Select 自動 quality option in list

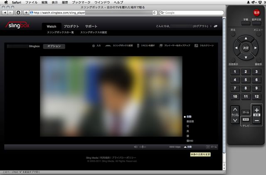tap(189, 117)
